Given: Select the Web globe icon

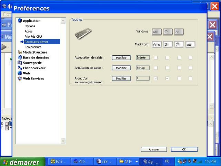Looking at the screenshot, I should pos(20,73).
